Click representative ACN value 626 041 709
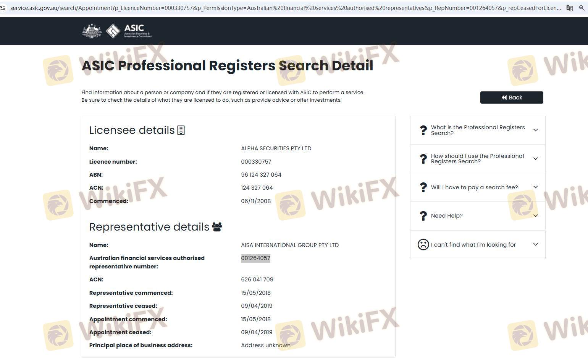The width and height of the screenshot is (588, 364). click(x=257, y=279)
